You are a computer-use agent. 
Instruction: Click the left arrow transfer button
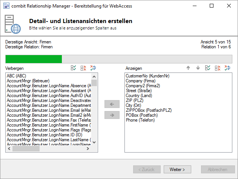coord(112,104)
